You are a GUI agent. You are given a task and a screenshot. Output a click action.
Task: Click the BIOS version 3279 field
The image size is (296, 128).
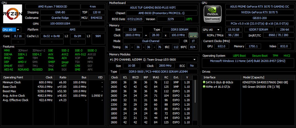[x=171, y=19]
